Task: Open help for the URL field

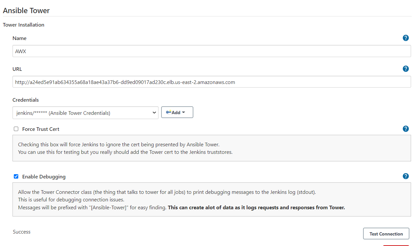Action: click(x=406, y=69)
